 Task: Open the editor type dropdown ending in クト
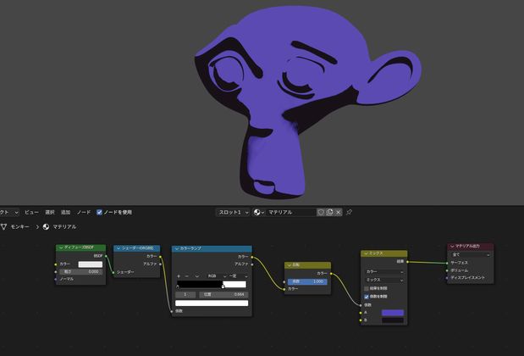(9, 212)
